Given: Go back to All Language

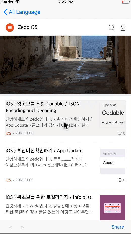Looking at the screenshot, I should tap(22, 12).
